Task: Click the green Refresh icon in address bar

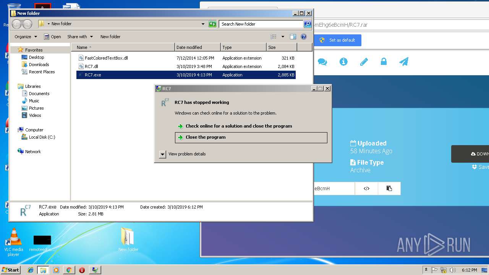Action: [x=212, y=24]
